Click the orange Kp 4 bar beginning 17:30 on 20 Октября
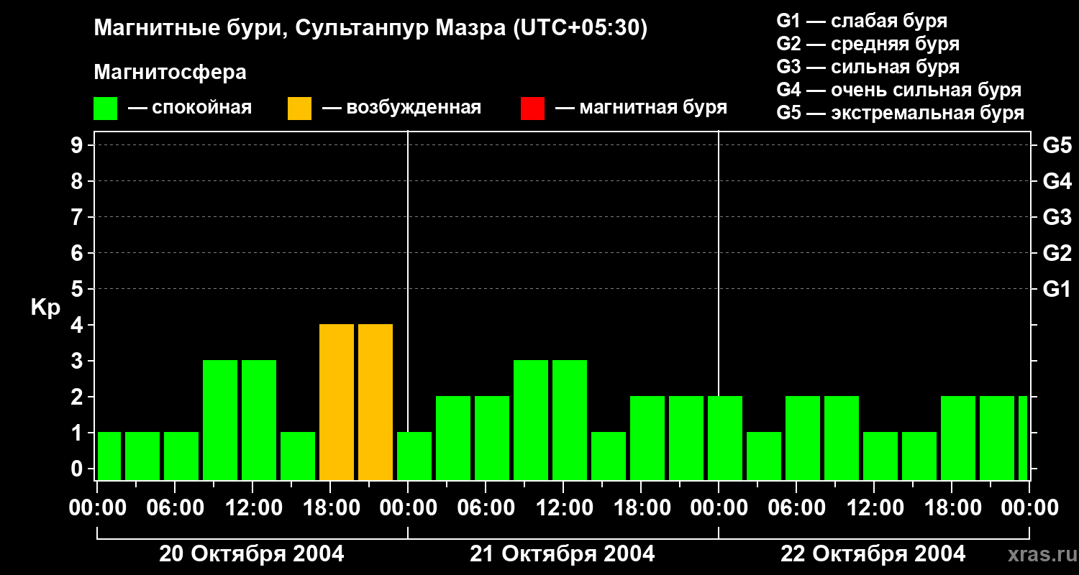1079x575 pixels. [337, 402]
